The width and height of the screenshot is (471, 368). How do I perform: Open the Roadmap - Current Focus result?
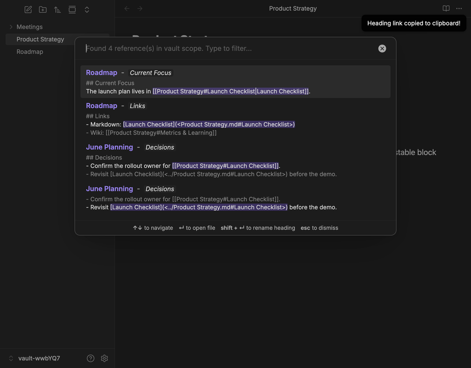pos(235,82)
